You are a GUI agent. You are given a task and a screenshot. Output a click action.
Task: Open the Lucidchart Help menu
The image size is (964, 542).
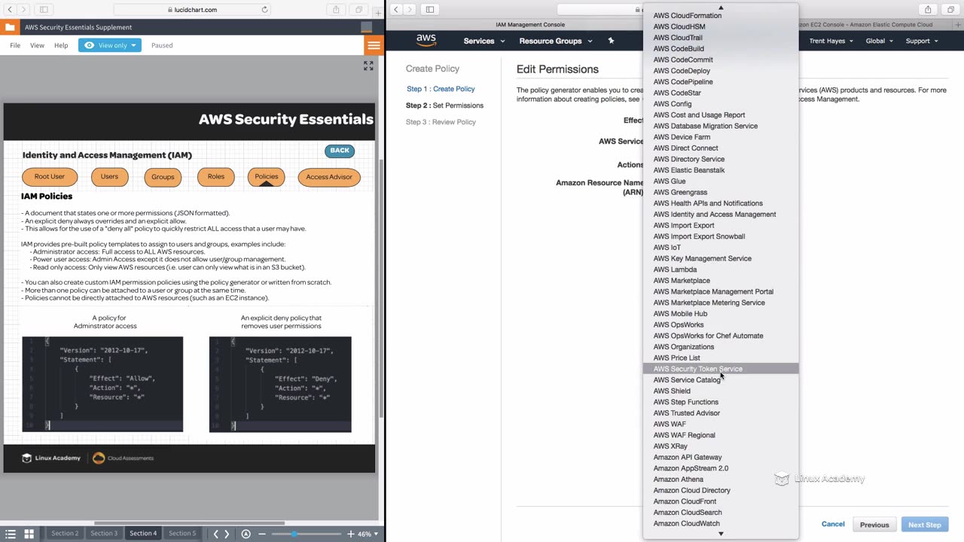pos(61,45)
